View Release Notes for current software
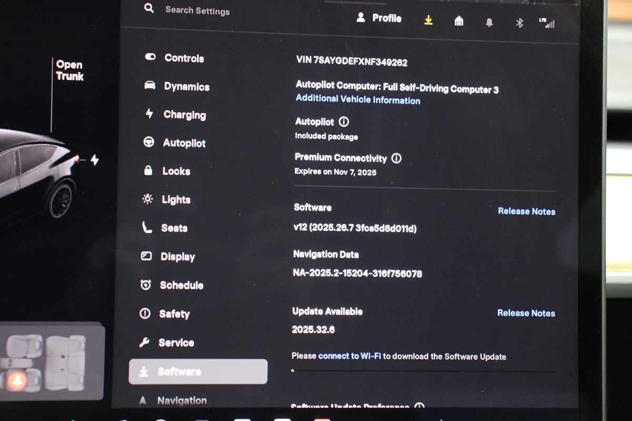Viewport: 632px width, 421px height. (526, 212)
